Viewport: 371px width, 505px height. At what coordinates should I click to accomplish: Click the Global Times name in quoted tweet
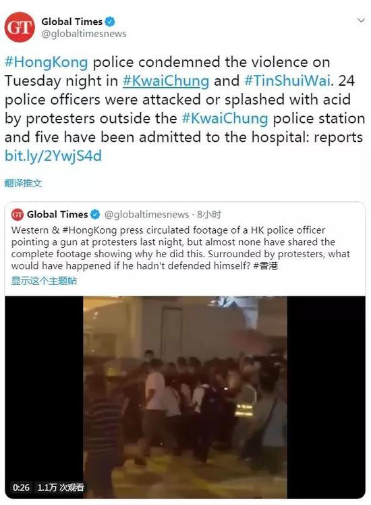pyautogui.click(x=57, y=214)
